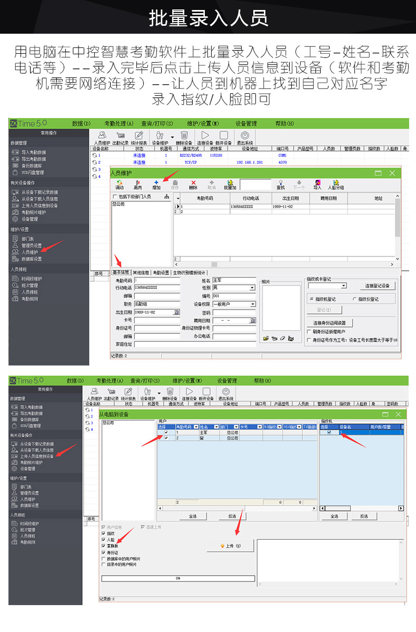Click the 删除 (Delete) red X icon
The height and width of the screenshot is (632, 416).
[x=193, y=184]
